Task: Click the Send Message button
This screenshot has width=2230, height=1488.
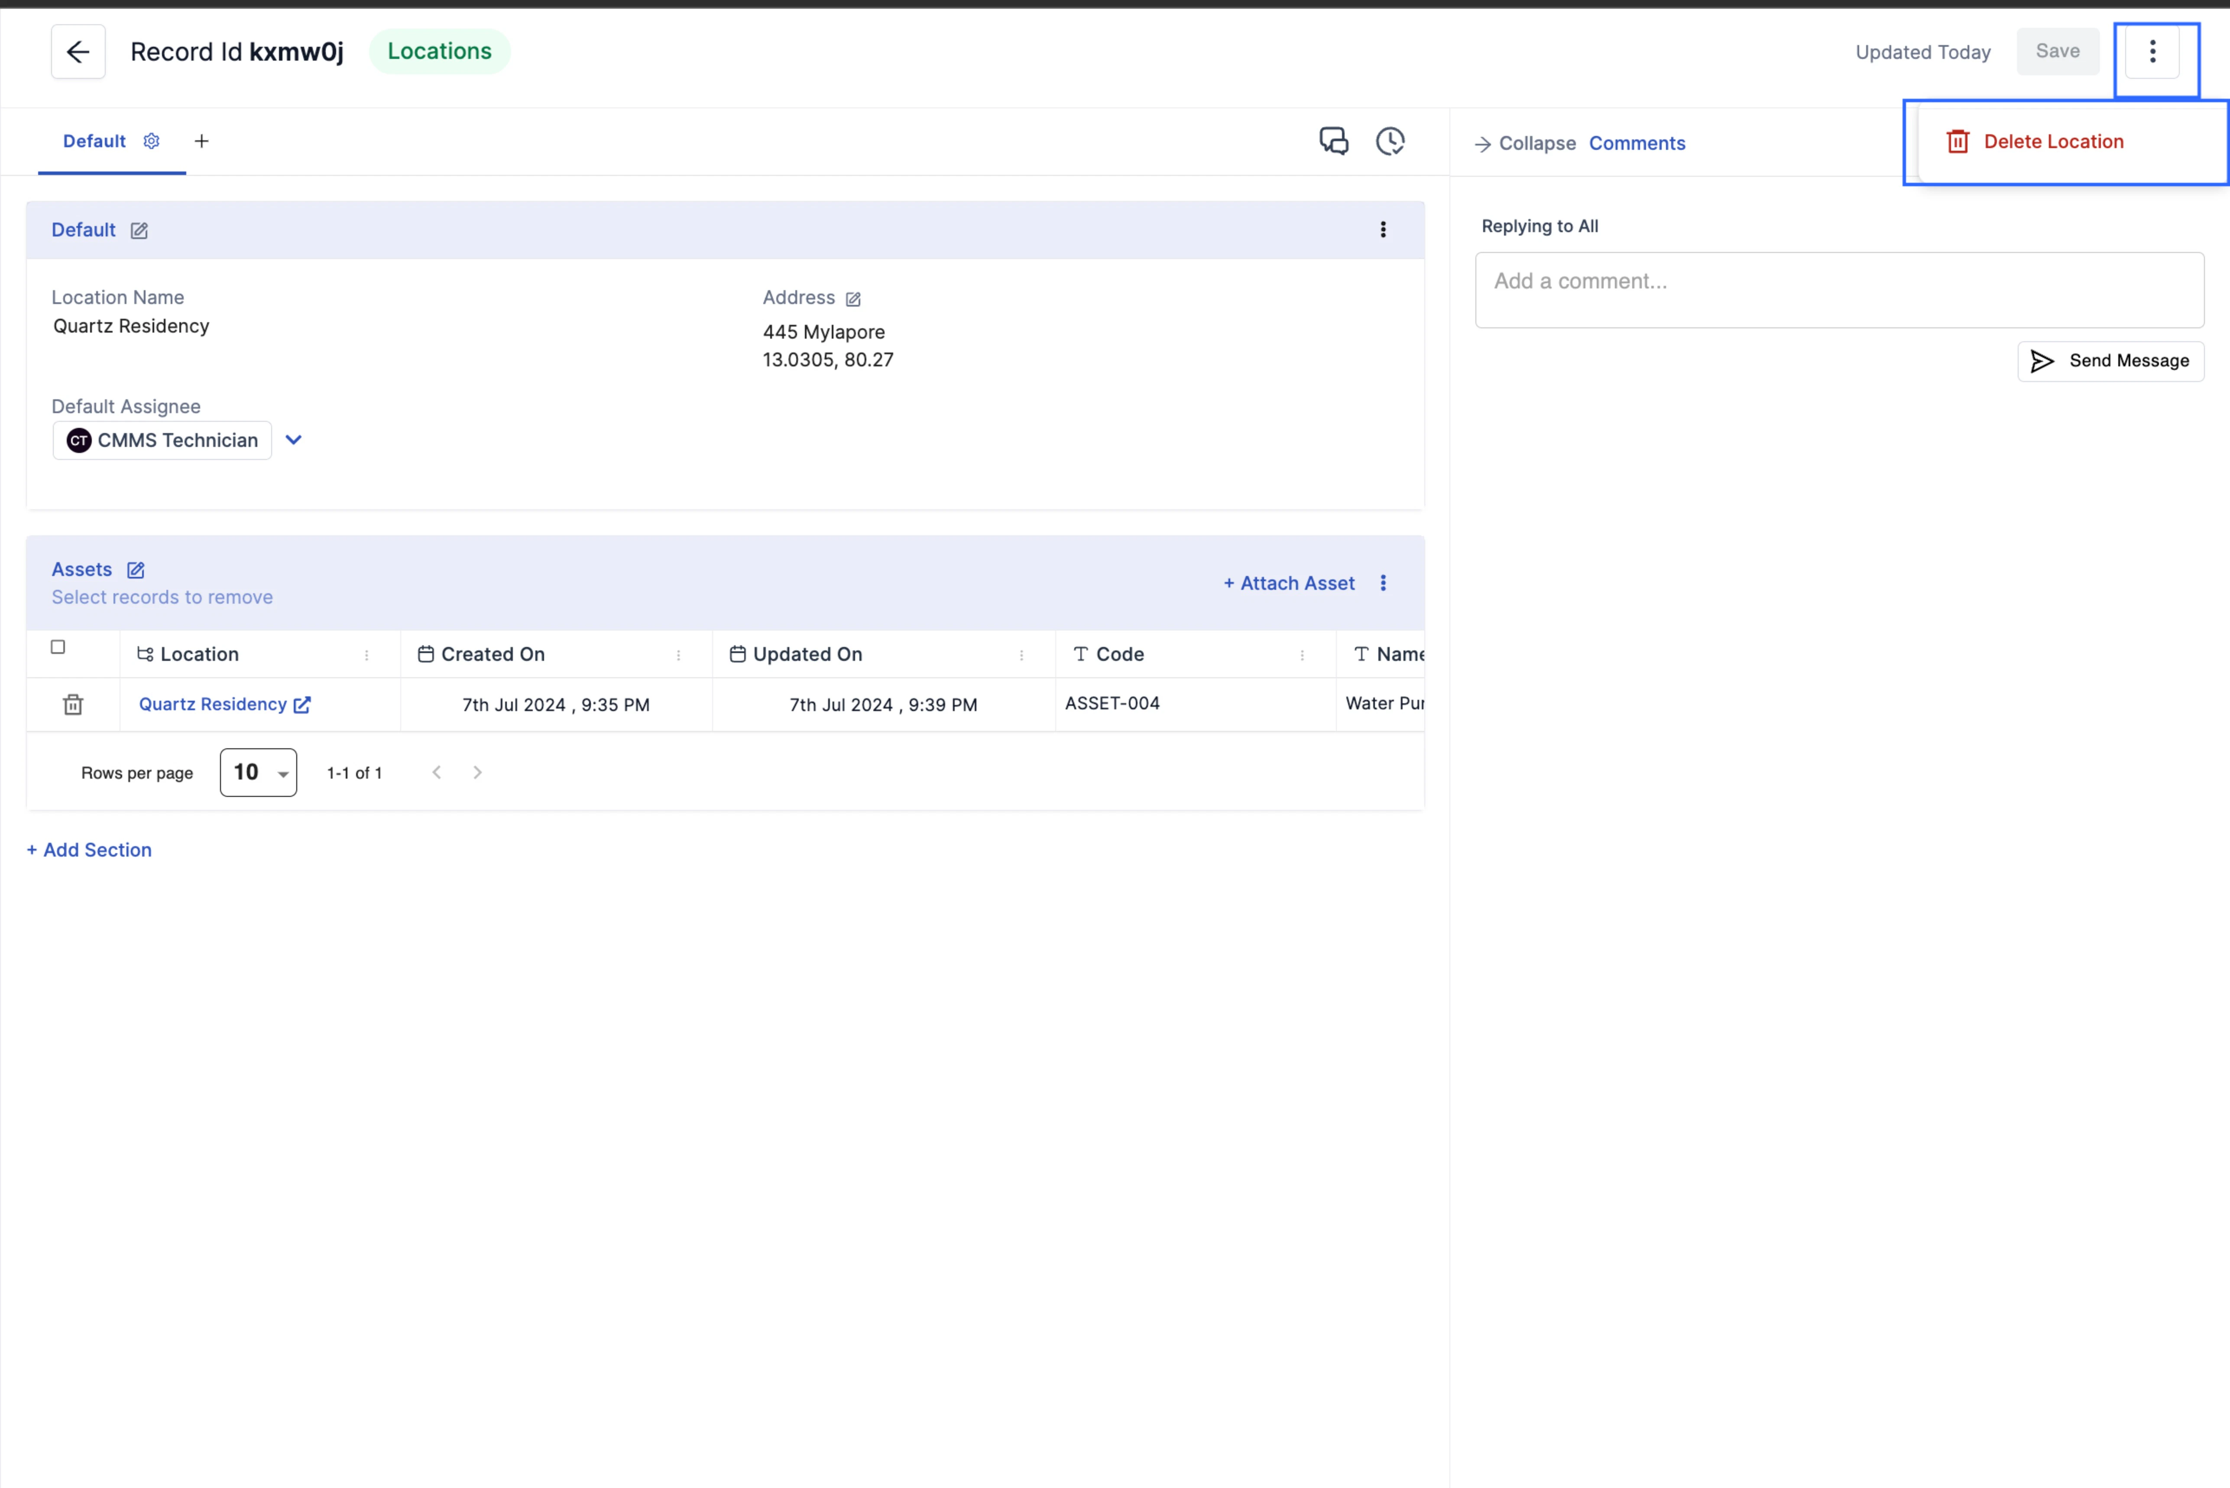Action: point(2110,361)
